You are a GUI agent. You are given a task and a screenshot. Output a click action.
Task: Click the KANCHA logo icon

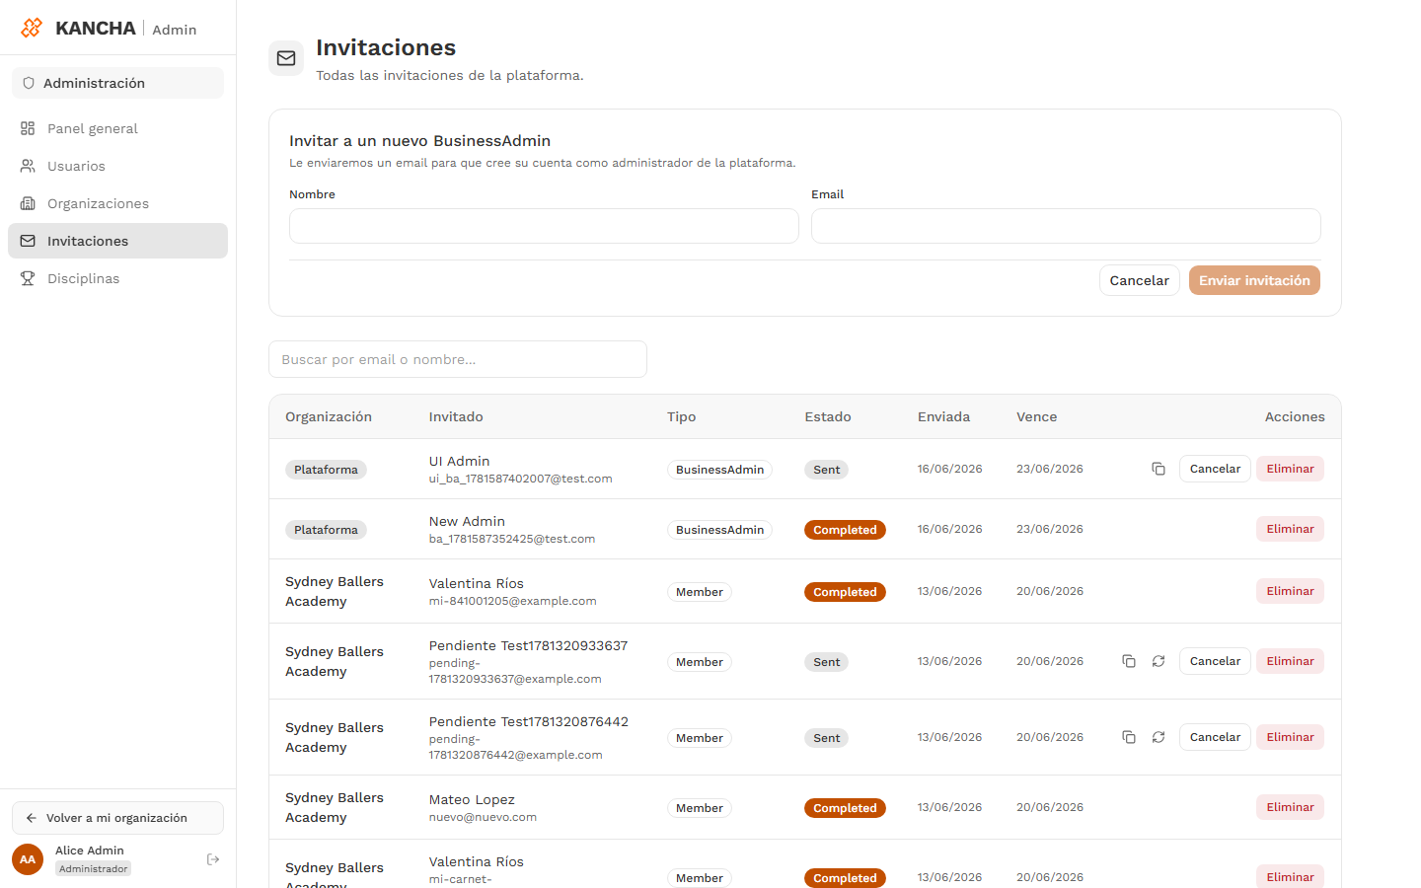(x=32, y=28)
